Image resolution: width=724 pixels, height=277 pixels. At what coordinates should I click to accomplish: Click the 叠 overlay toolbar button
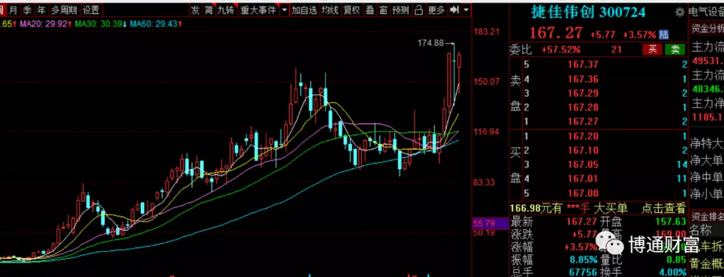click(x=370, y=9)
